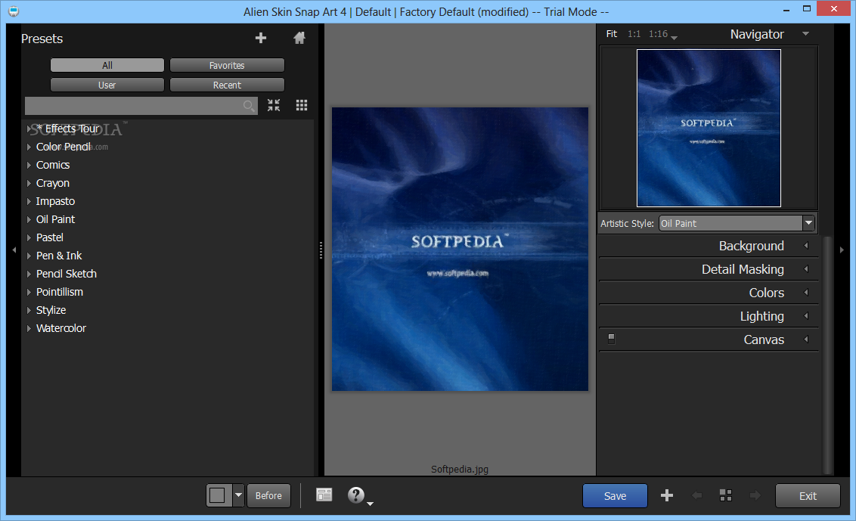Click the Navigator thumbnail preview

[x=709, y=129]
